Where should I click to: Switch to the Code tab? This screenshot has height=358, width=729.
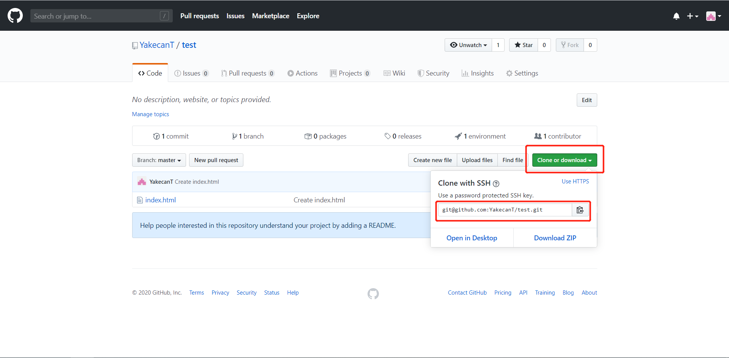(150, 73)
